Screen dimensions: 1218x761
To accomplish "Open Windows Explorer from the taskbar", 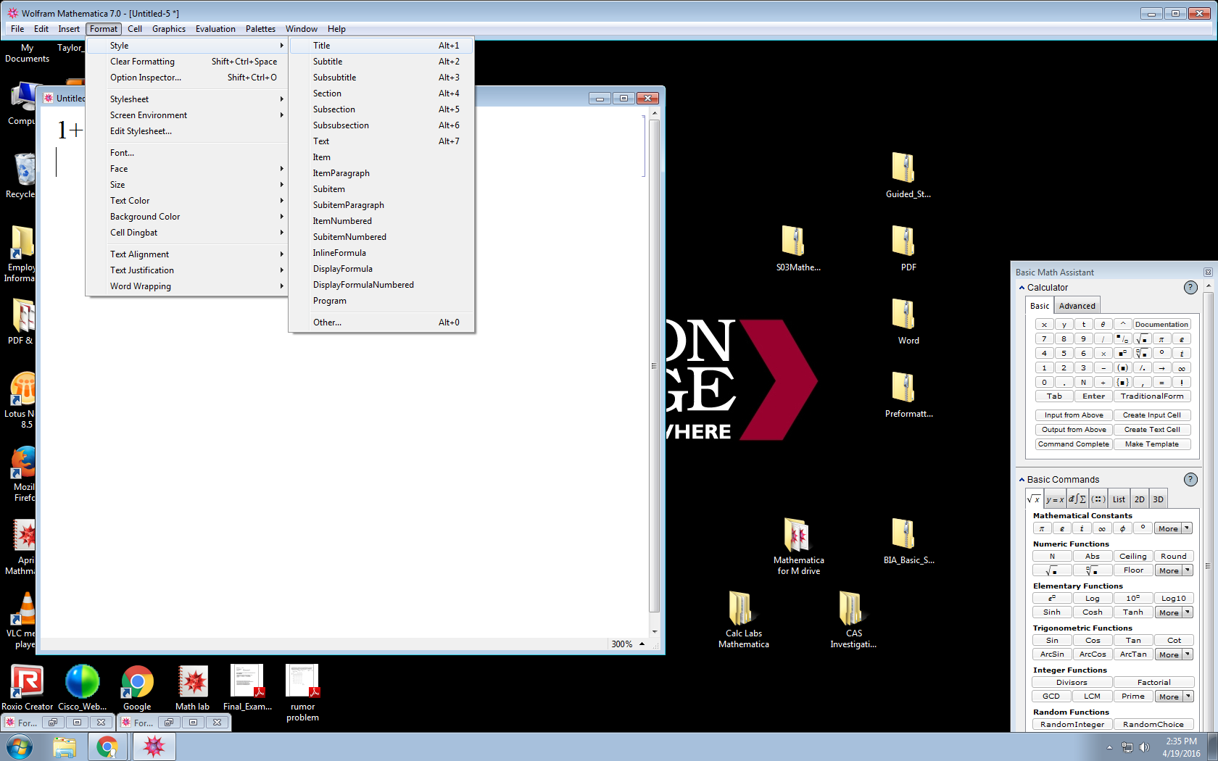I will coord(65,747).
